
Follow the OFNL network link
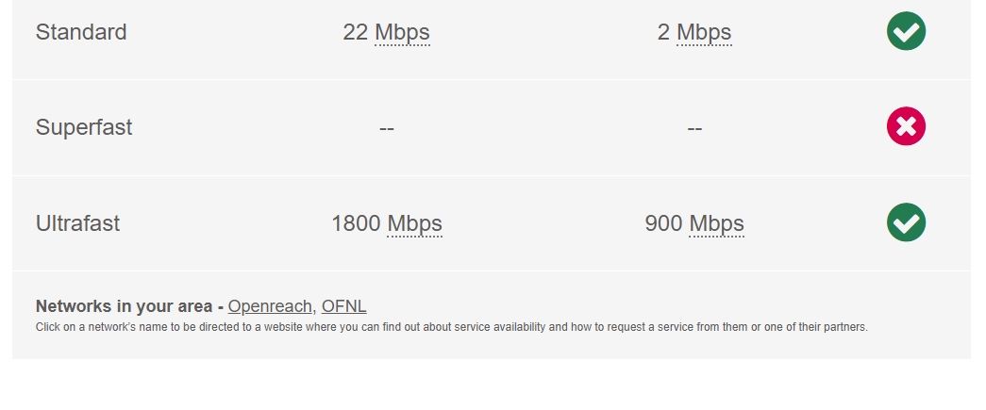343,306
